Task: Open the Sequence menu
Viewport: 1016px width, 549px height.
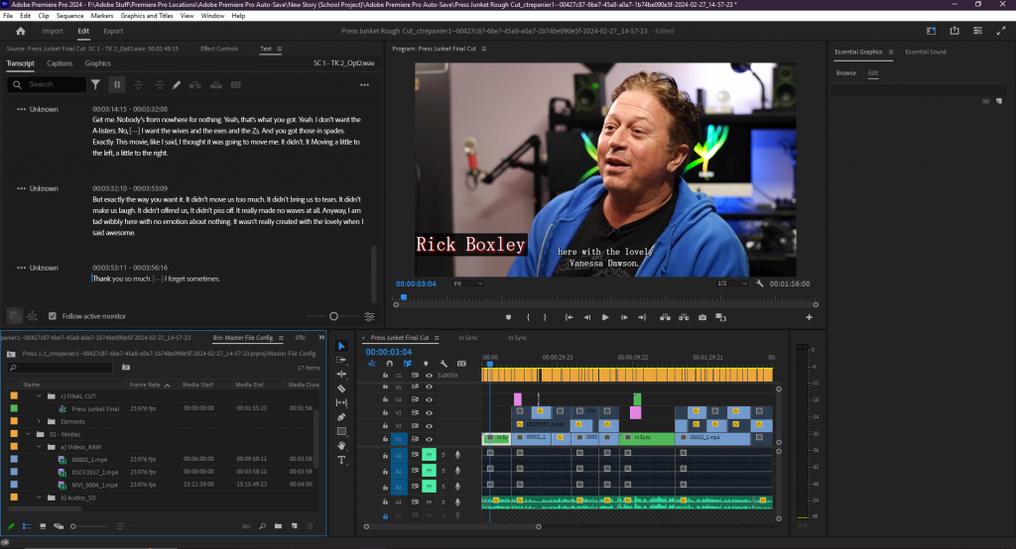Action: (x=69, y=16)
